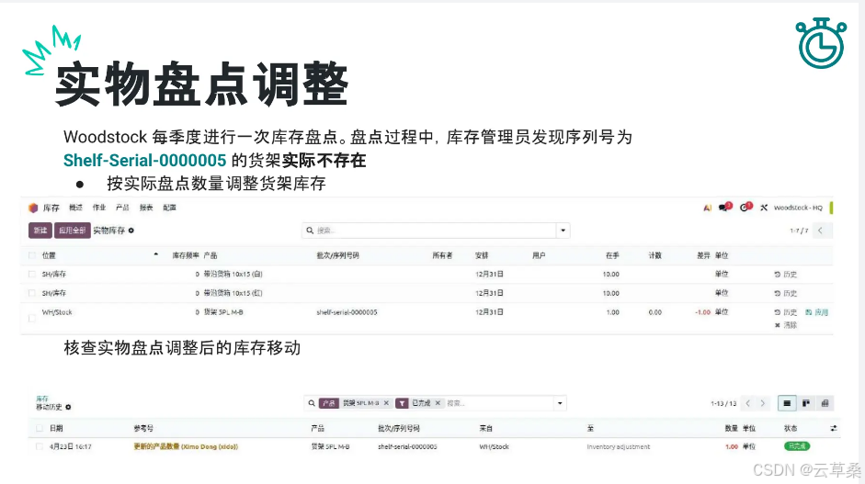Tick checkbox for 4月23日 16:17 move row
Image resolution: width=865 pixels, height=484 pixels.
[x=40, y=446]
